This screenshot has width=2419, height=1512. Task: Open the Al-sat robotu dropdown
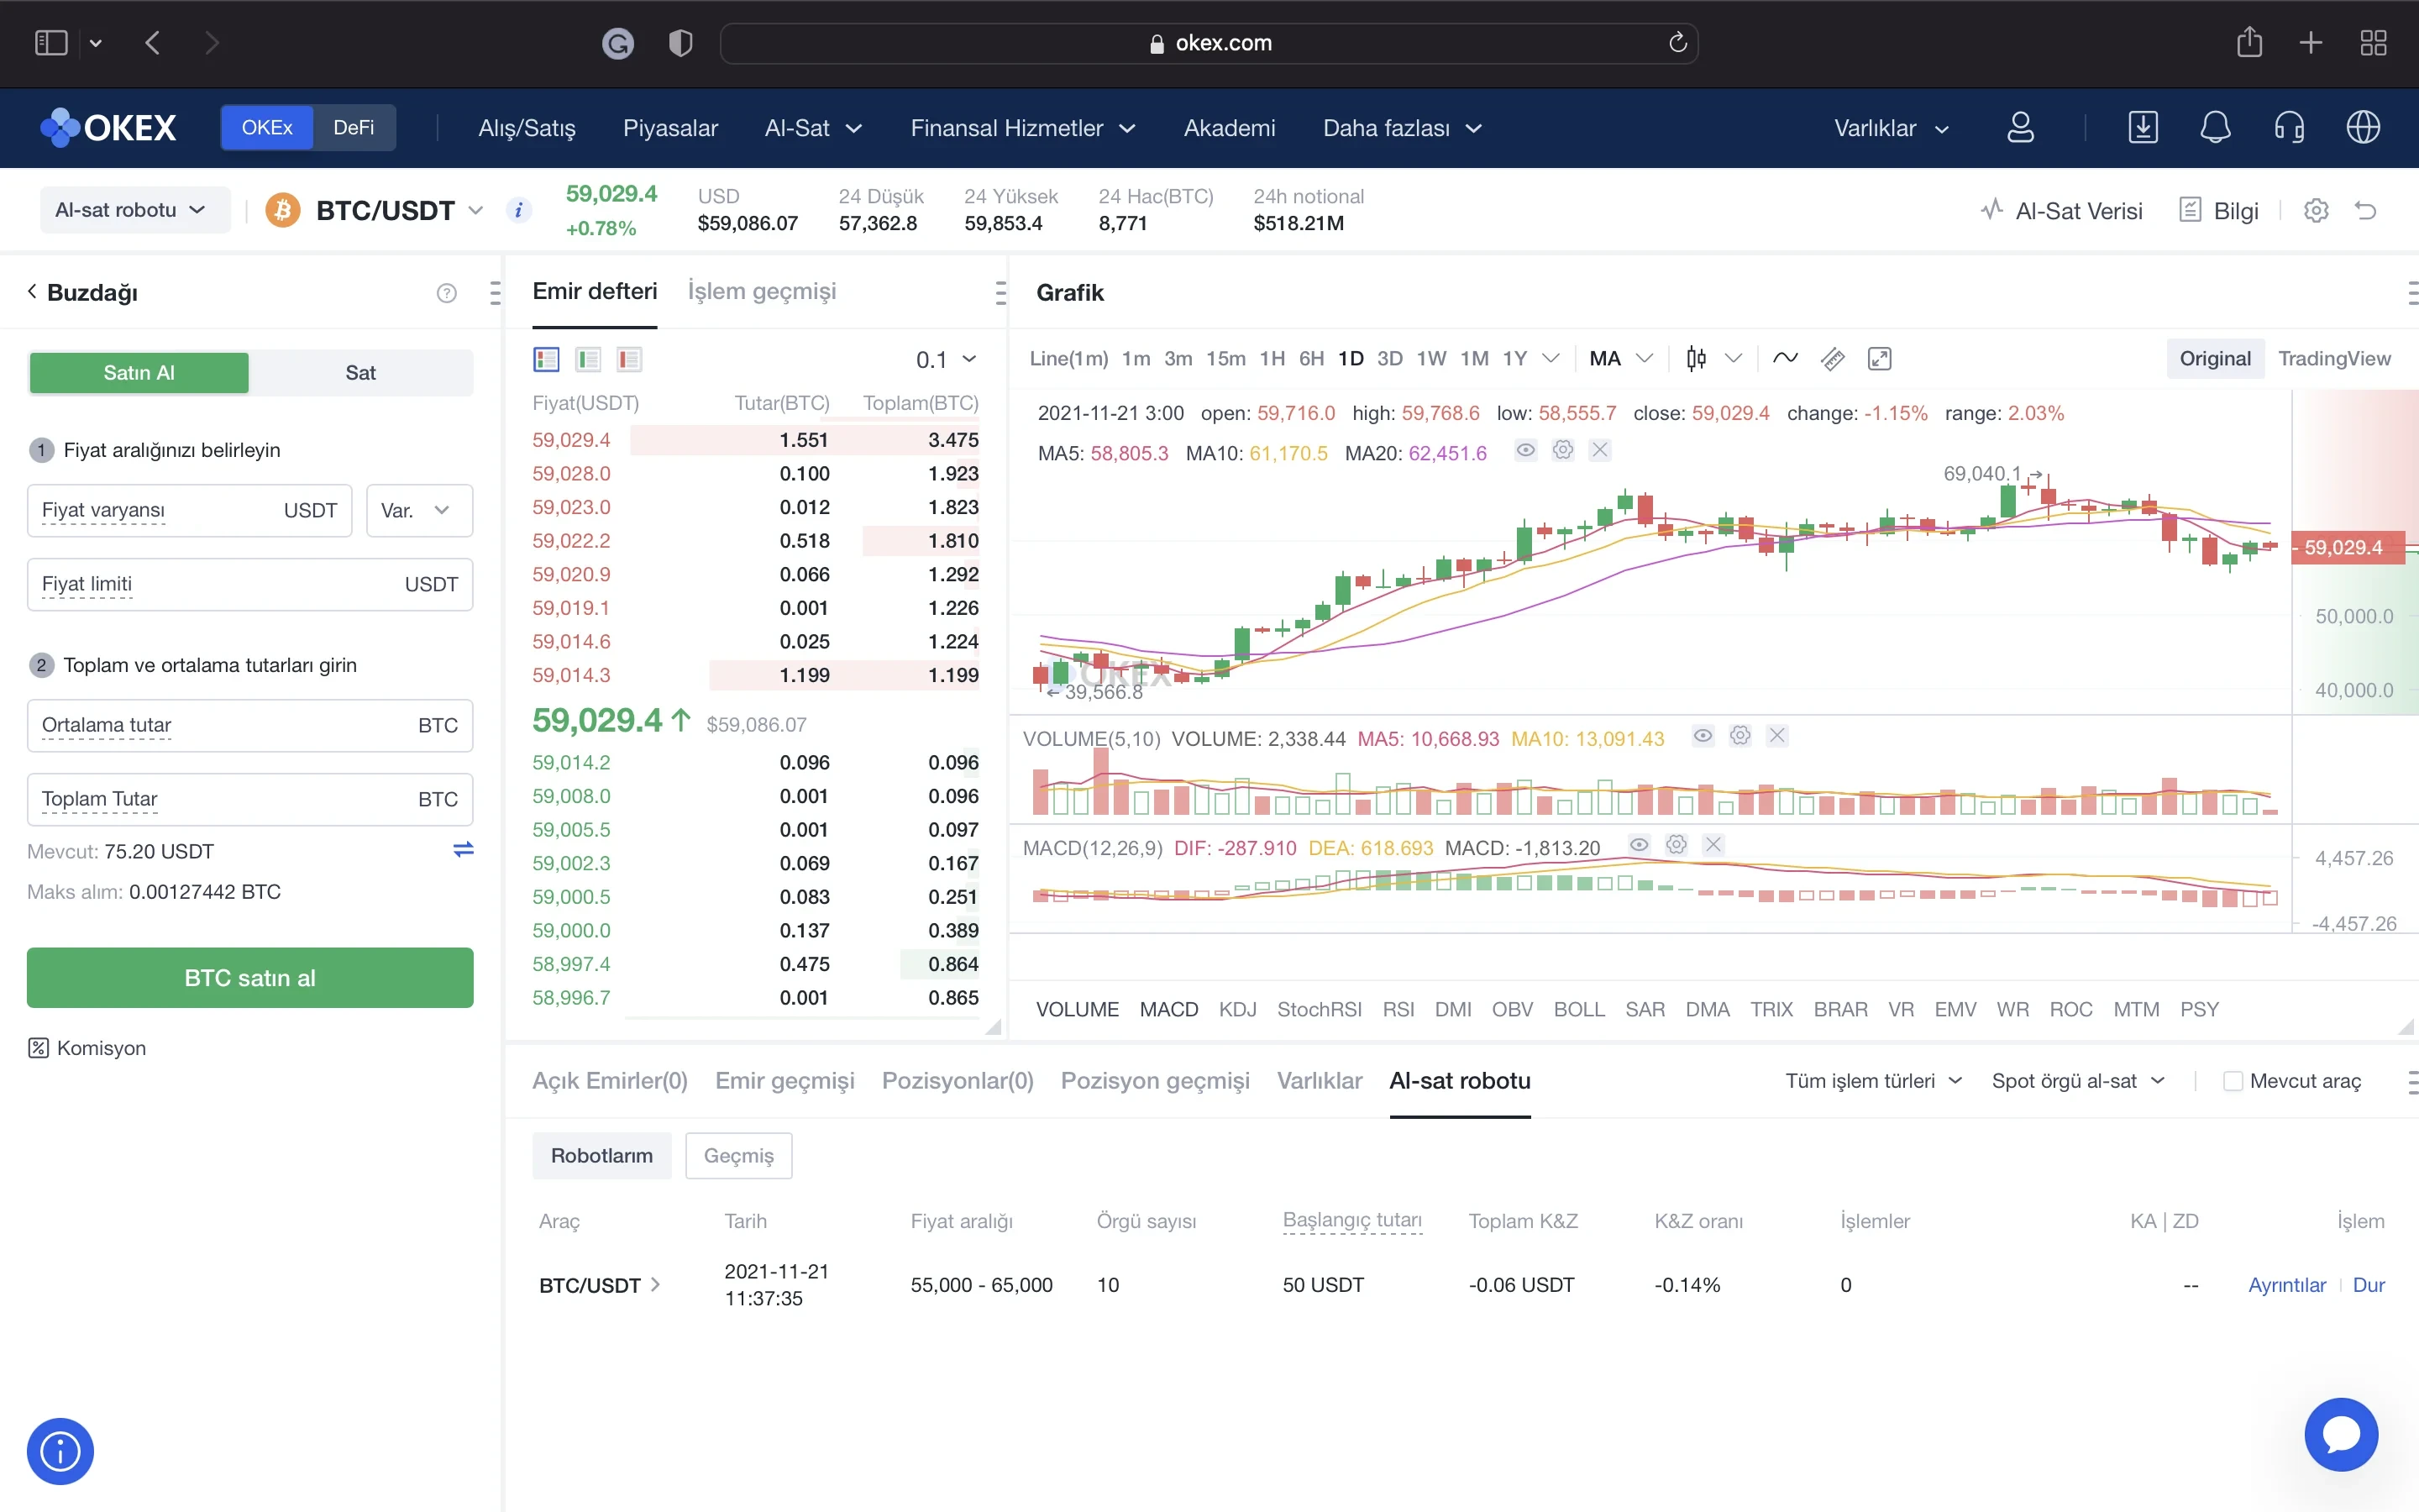pyautogui.click(x=135, y=210)
